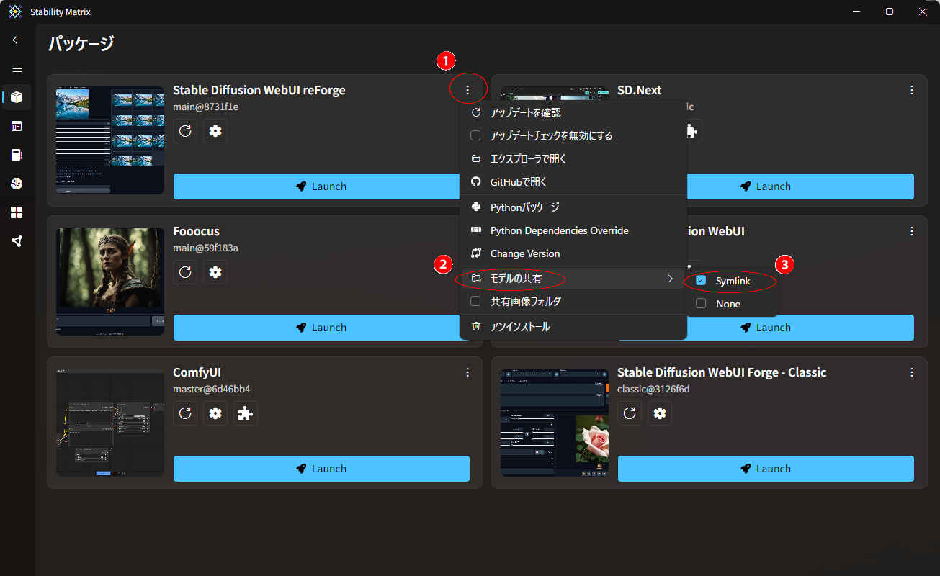Open three-dot menu for SD.Next
This screenshot has height=576, width=940.
(912, 90)
